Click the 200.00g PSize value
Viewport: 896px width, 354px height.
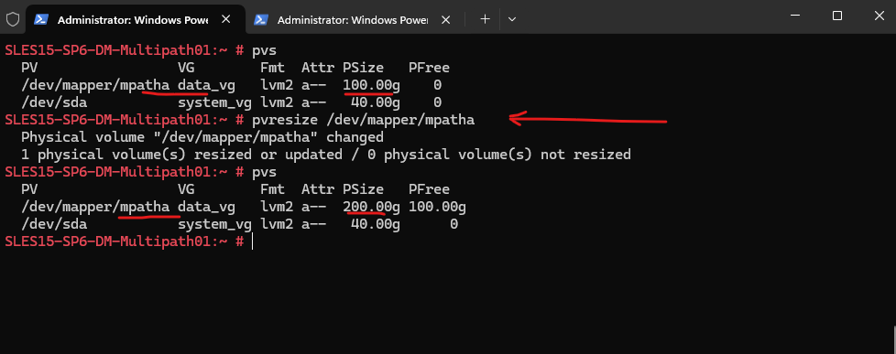[x=367, y=207]
